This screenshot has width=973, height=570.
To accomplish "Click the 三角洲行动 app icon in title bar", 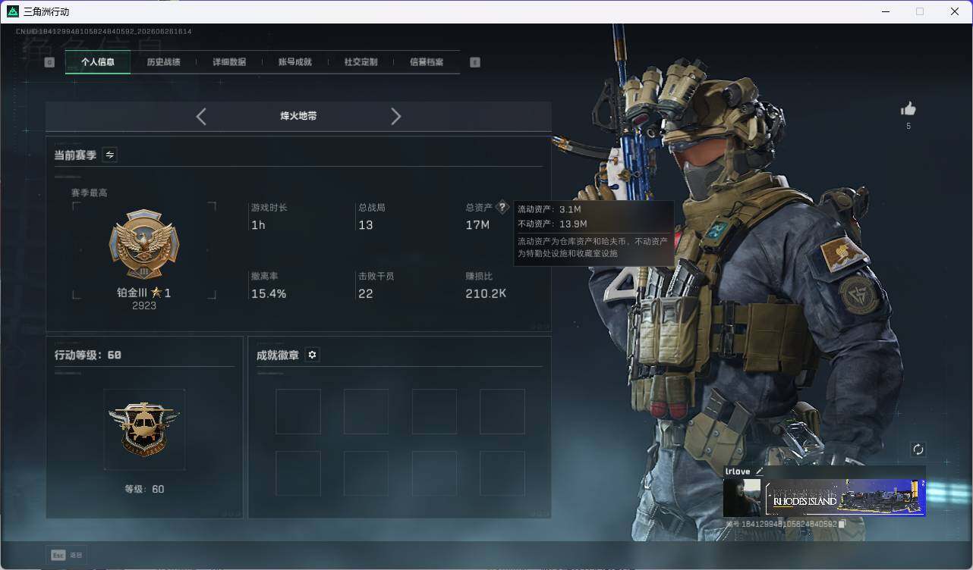I will (x=12, y=11).
